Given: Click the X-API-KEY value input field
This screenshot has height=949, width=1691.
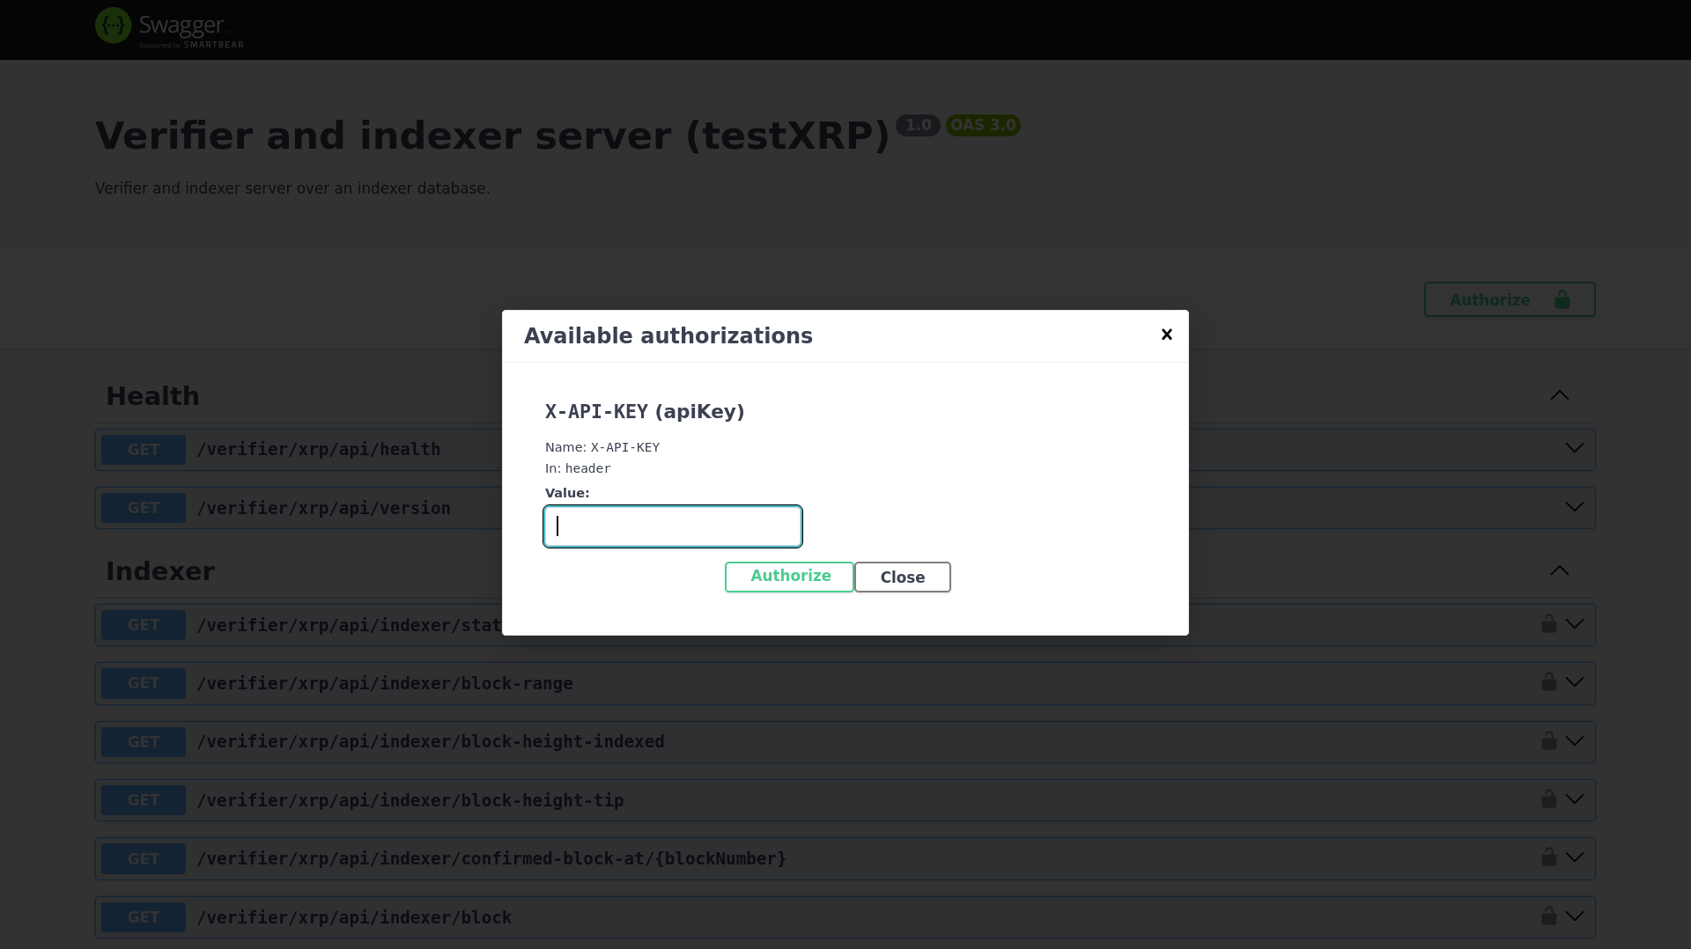Looking at the screenshot, I should [x=672, y=526].
